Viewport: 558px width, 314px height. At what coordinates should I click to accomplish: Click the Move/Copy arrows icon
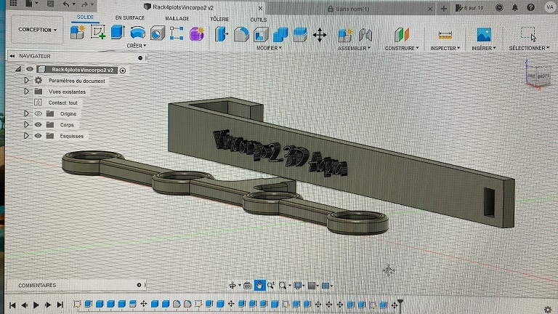319,34
